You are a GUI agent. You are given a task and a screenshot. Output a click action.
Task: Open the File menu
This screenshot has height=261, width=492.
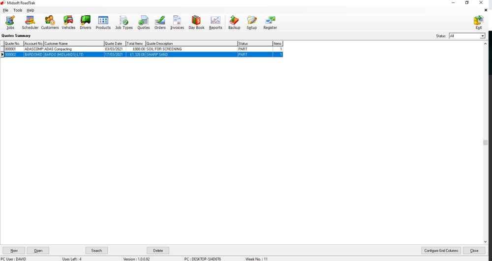[5, 10]
